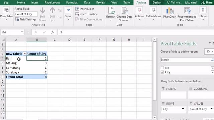Screen dimensions: 214x120
Task: Click Insert Timeline
Action: [87, 14]
